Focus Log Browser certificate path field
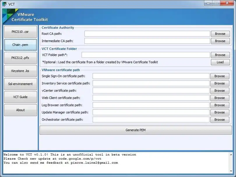Viewport: 236px width, 177px height. (151, 105)
